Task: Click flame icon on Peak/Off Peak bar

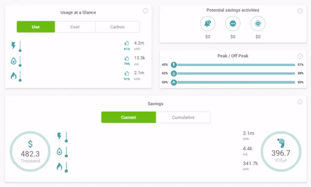Action: pyautogui.click(x=174, y=82)
